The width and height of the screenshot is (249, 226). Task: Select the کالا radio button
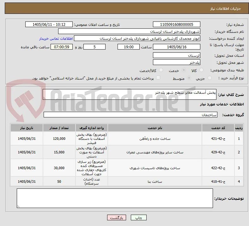[201, 70]
